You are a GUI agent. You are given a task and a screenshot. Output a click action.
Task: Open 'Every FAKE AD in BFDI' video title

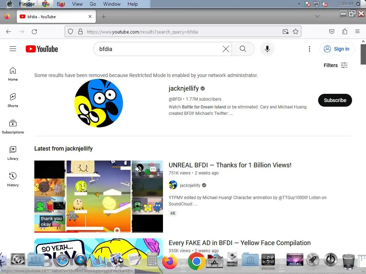pos(239,243)
